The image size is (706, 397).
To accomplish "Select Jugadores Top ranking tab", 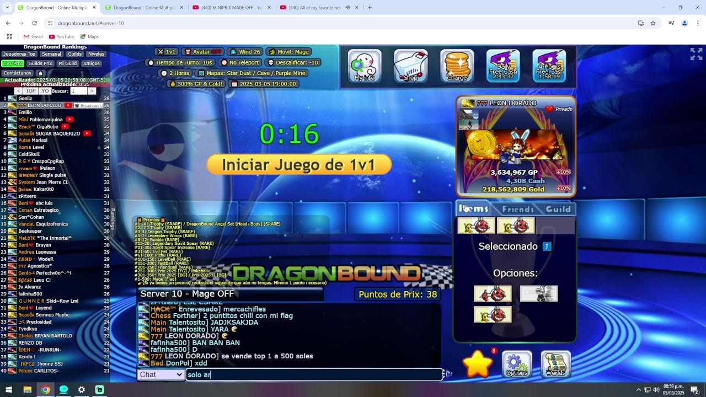I will pyautogui.click(x=19, y=54).
